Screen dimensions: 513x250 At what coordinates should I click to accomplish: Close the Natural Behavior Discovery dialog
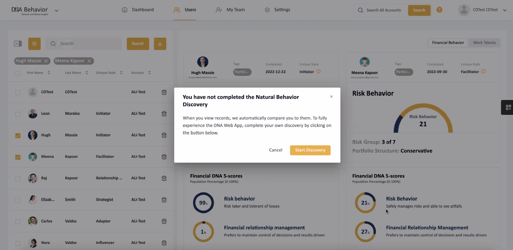click(332, 96)
